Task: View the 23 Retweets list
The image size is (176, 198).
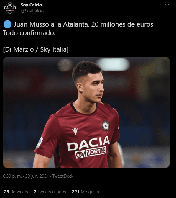Action: coord(16,192)
